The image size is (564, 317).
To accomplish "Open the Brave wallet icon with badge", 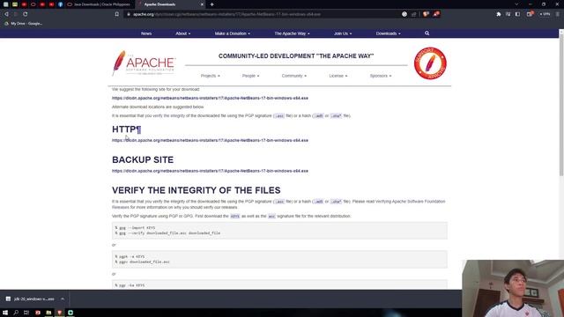I will click(530, 14).
